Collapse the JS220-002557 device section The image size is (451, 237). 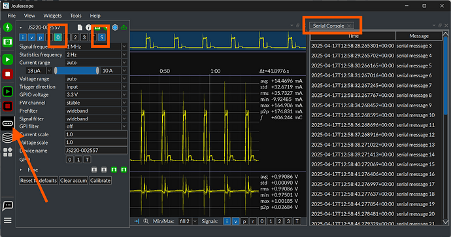tap(21, 27)
